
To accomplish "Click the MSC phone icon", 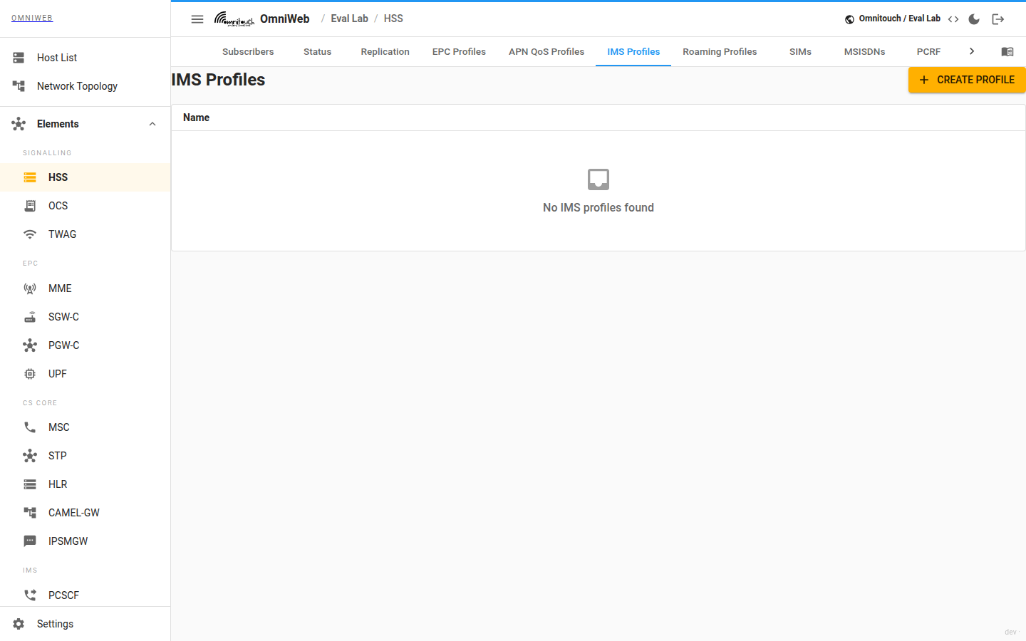I will pyautogui.click(x=30, y=427).
